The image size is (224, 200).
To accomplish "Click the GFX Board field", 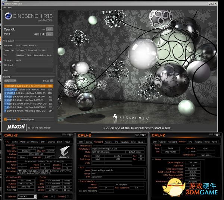I will (34, 65).
